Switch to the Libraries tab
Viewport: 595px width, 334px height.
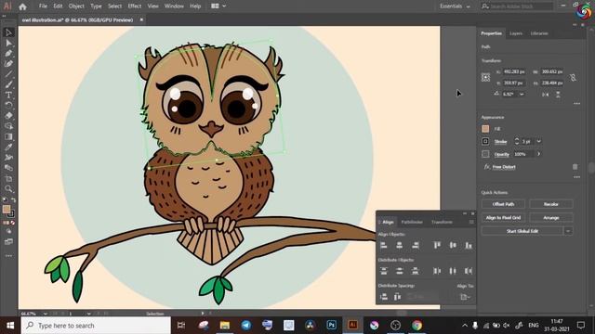coord(539,33)
